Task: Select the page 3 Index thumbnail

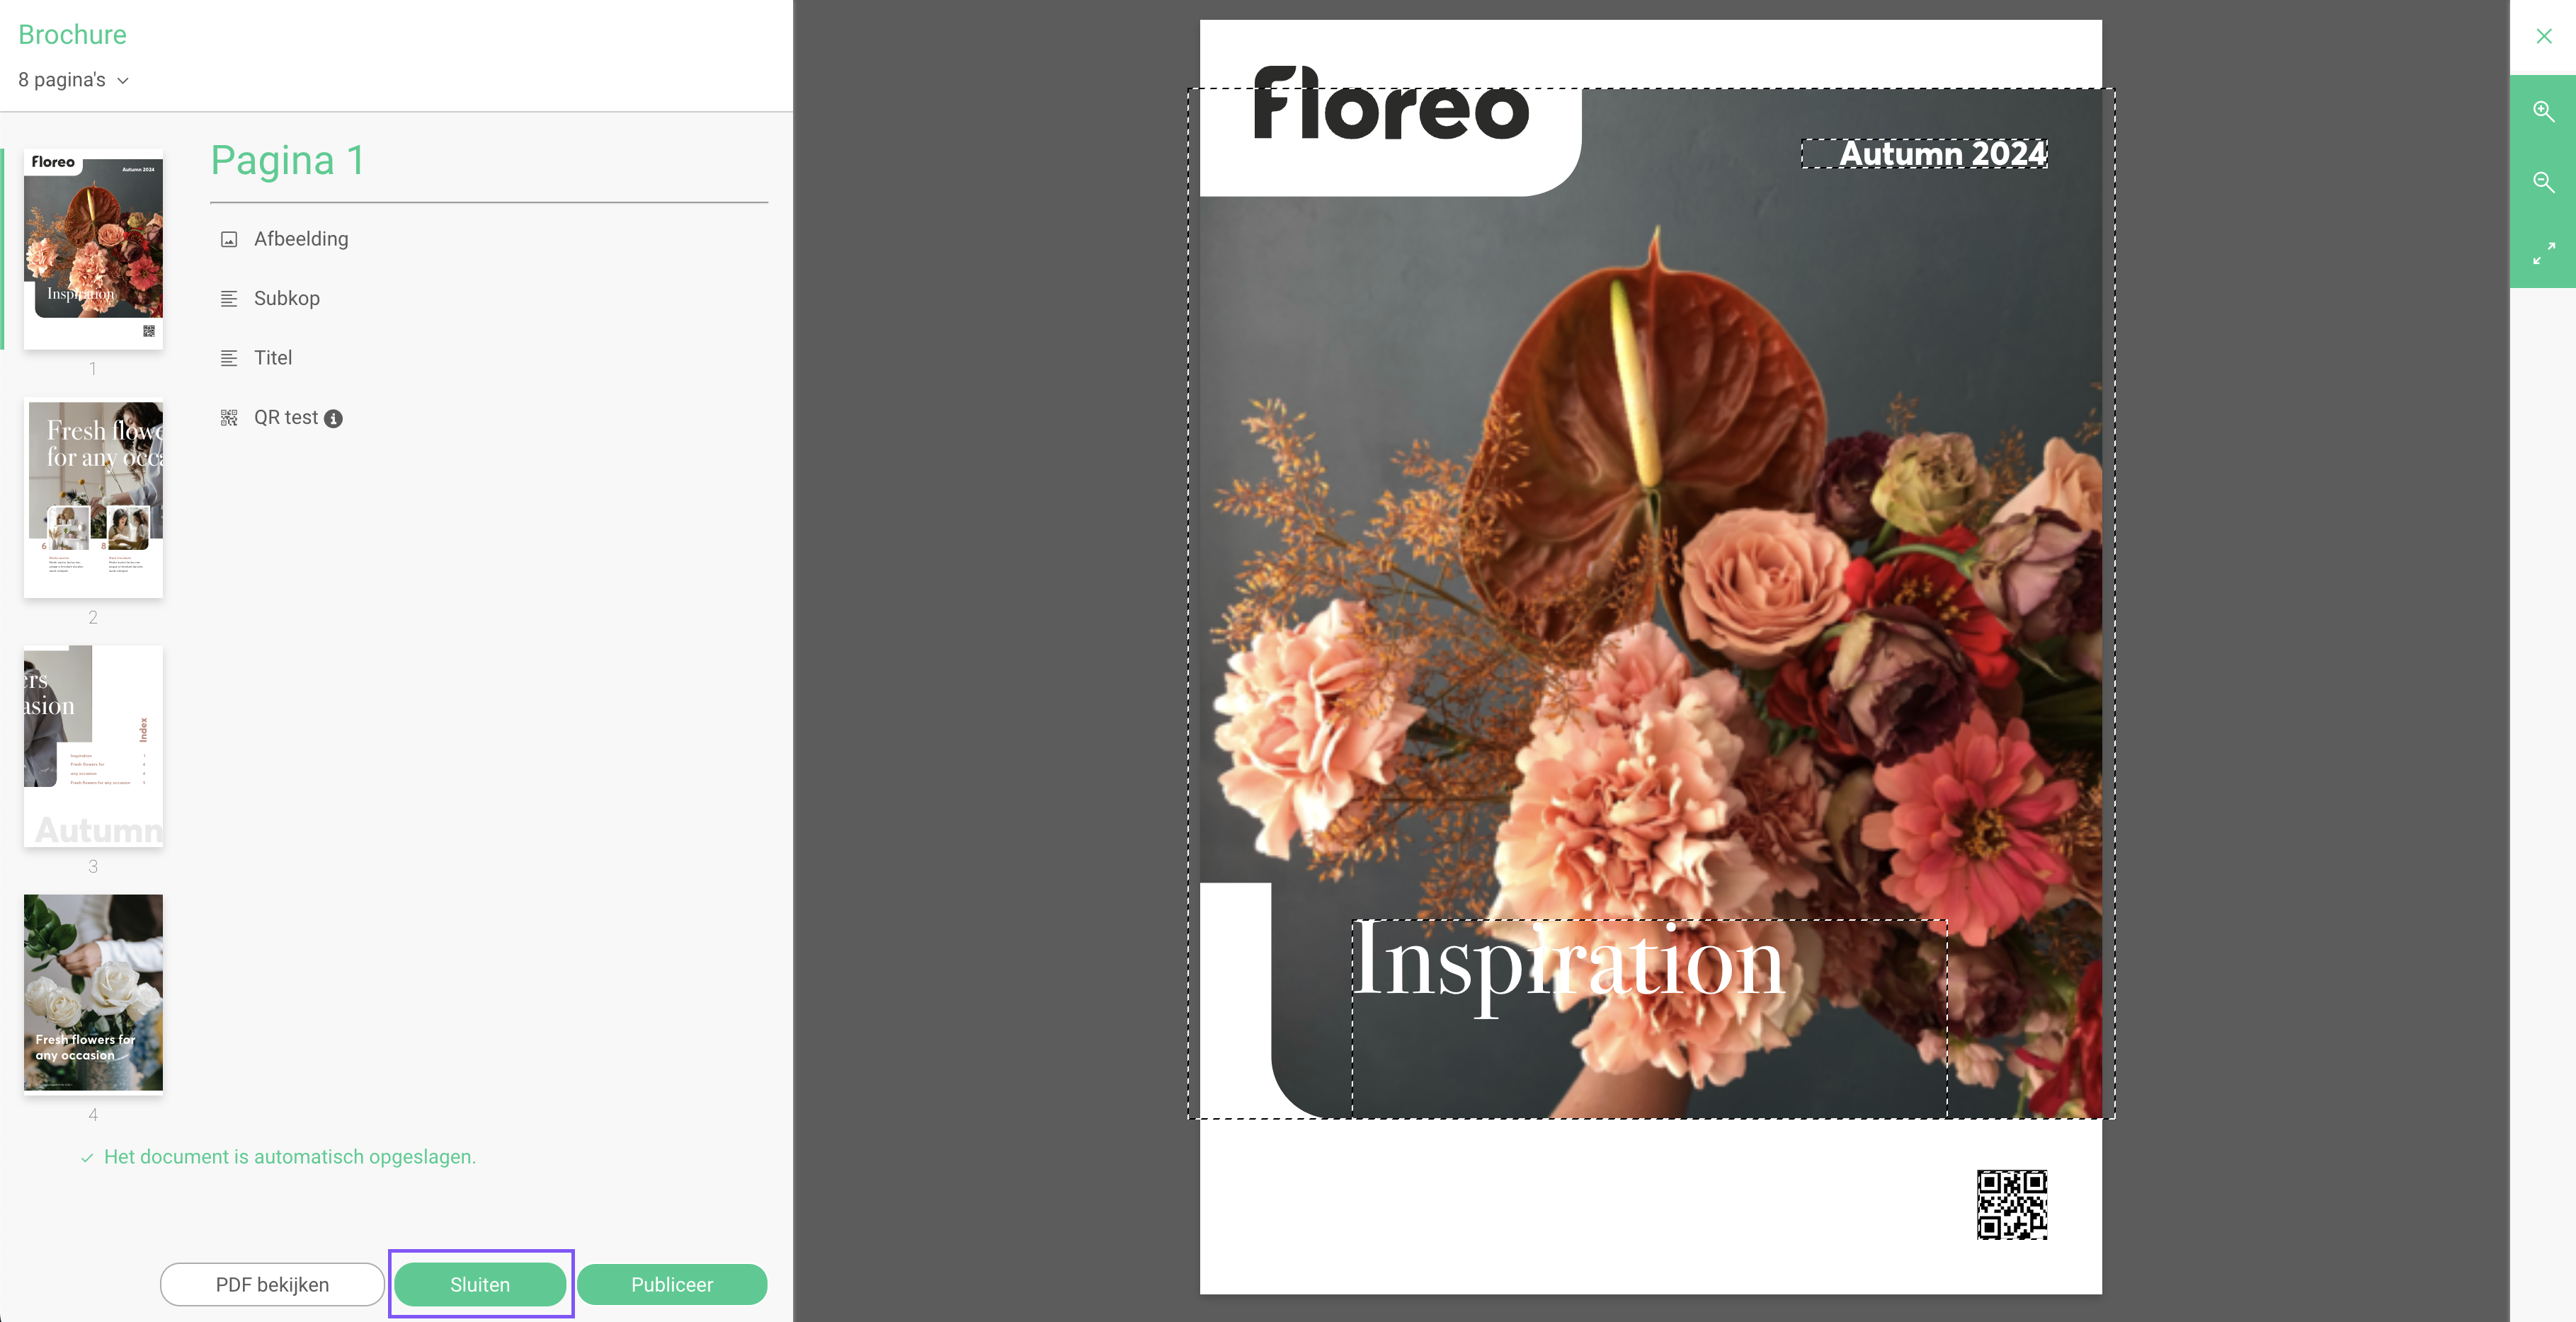Action: click(93, 747)
